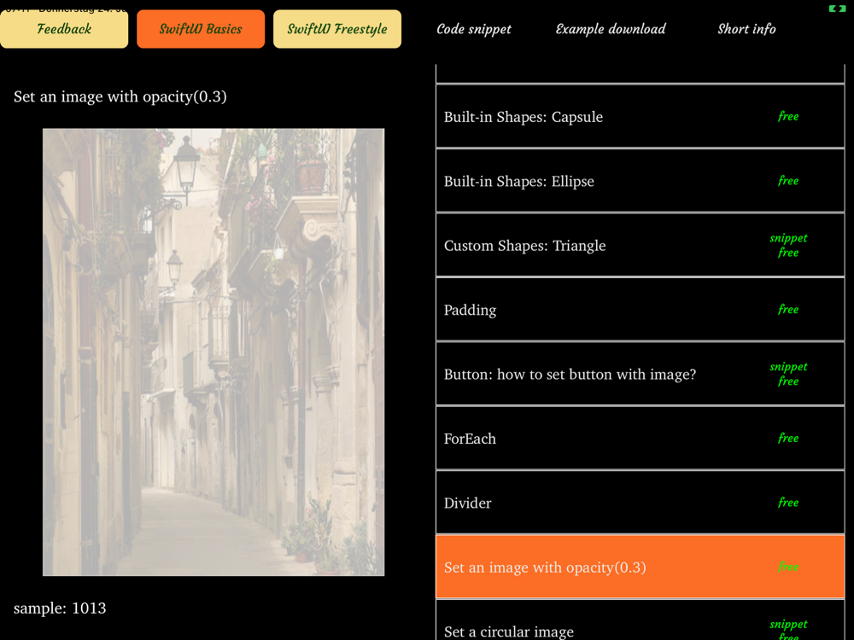Viewport: 854px width, 640px height.
Task: Select the ForEach list item
Action: coord(640,438)
